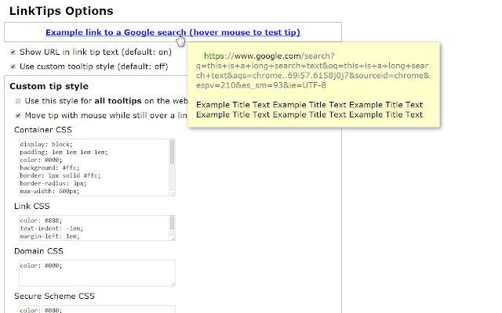
Task: Click the Secure Scheme CSS label
Action: point(54,296)
